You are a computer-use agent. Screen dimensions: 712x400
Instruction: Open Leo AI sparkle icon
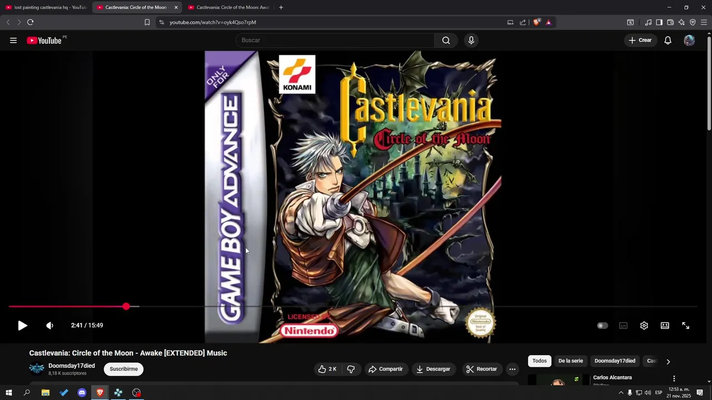click(x=681, y=22)
